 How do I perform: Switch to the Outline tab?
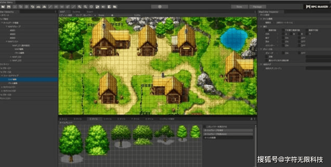(x=76, y=12)
